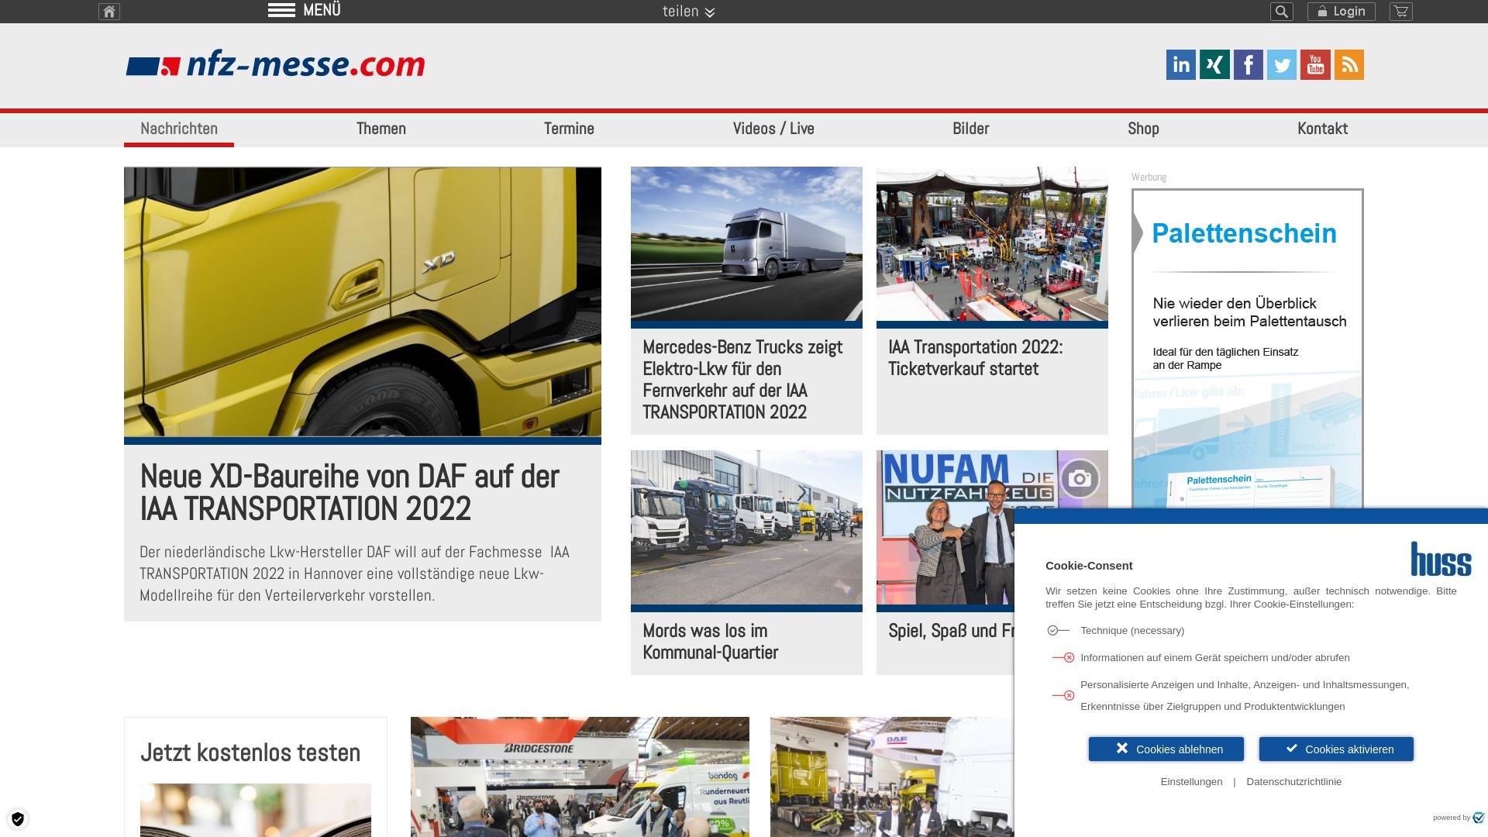Open the search magnifier icon
Viewport: 1488px width, 837px height.
1282,12
